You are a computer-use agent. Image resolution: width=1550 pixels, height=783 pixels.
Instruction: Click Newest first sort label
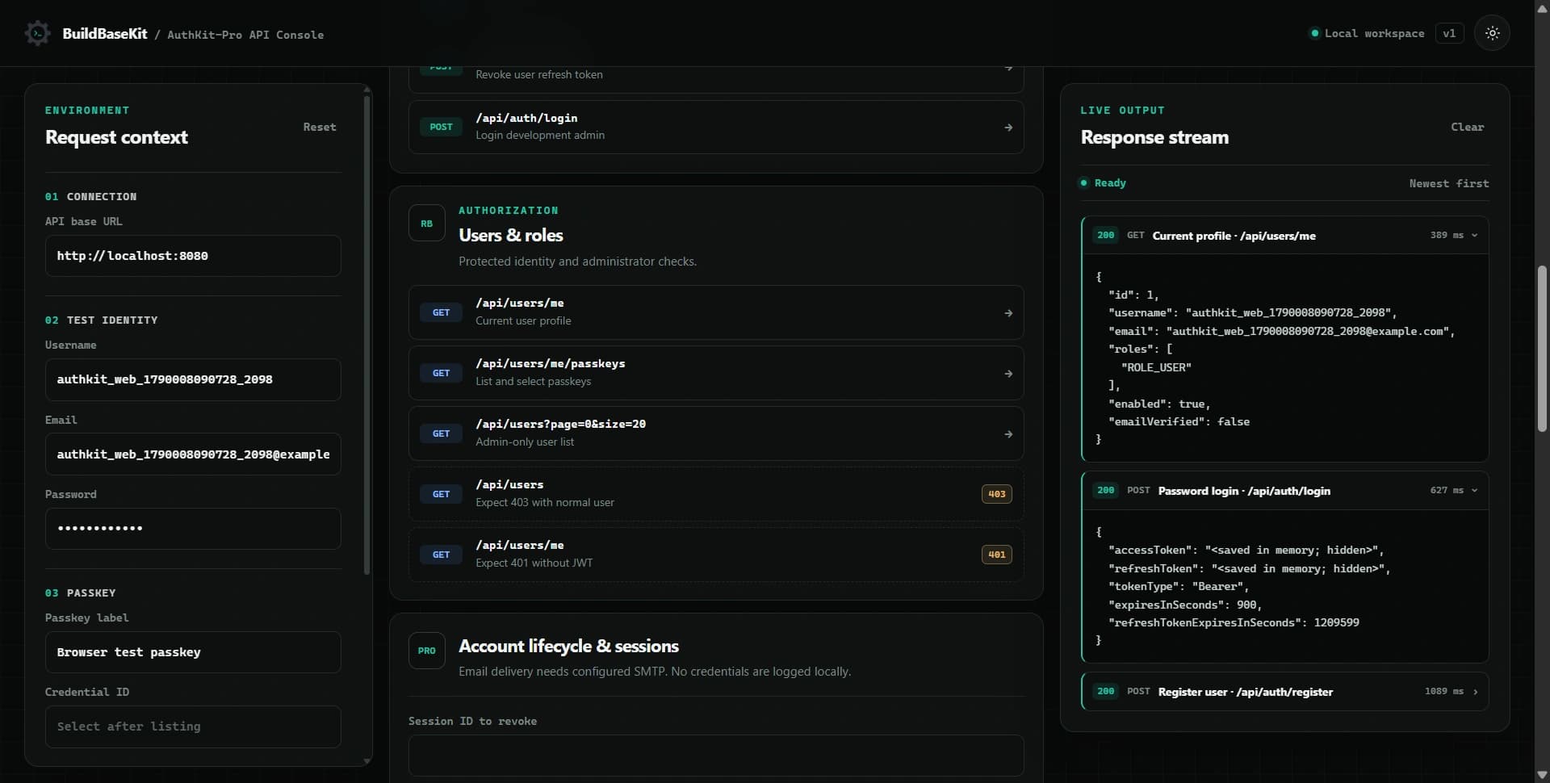(x=1449, y=183)
